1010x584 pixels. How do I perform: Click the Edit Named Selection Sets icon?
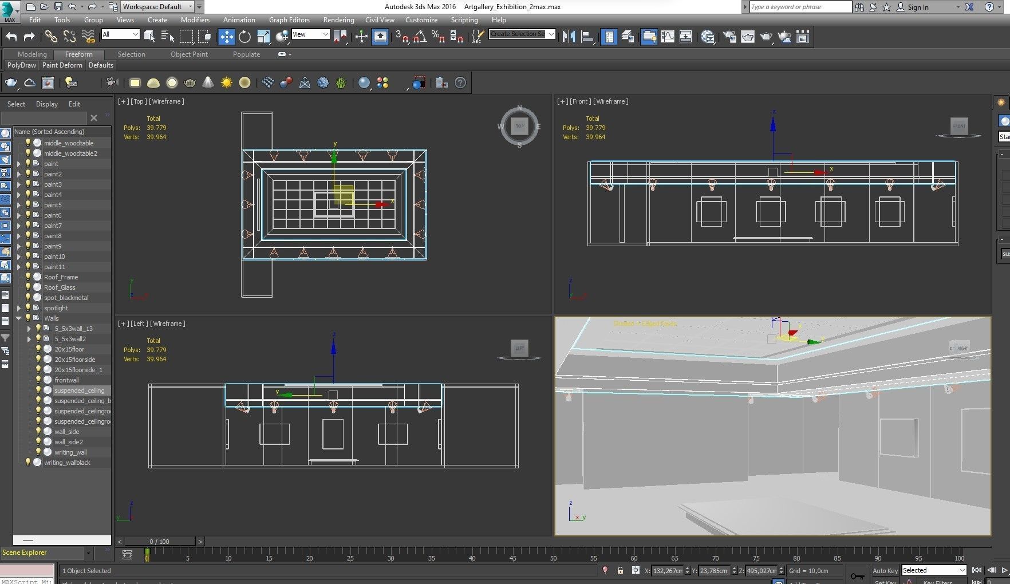click(477, 37)
